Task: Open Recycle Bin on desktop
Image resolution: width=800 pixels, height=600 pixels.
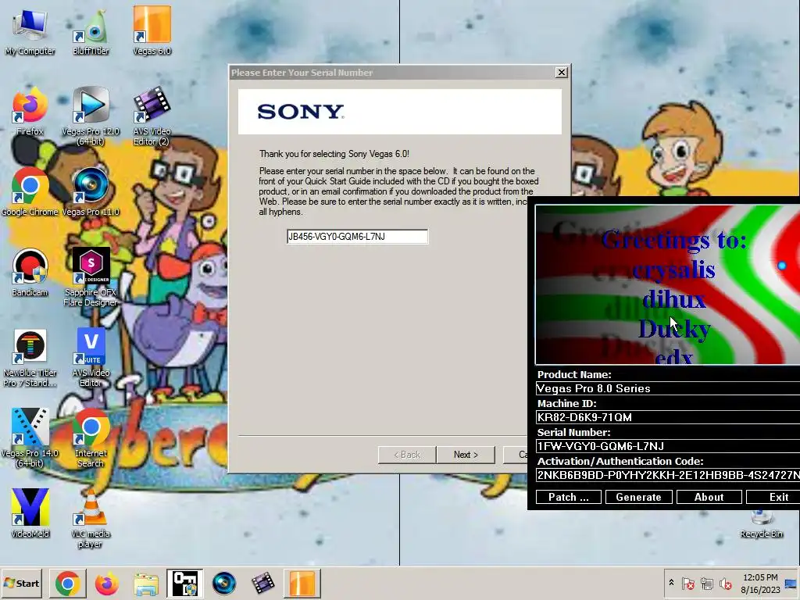Action: [x=761, y=523]
